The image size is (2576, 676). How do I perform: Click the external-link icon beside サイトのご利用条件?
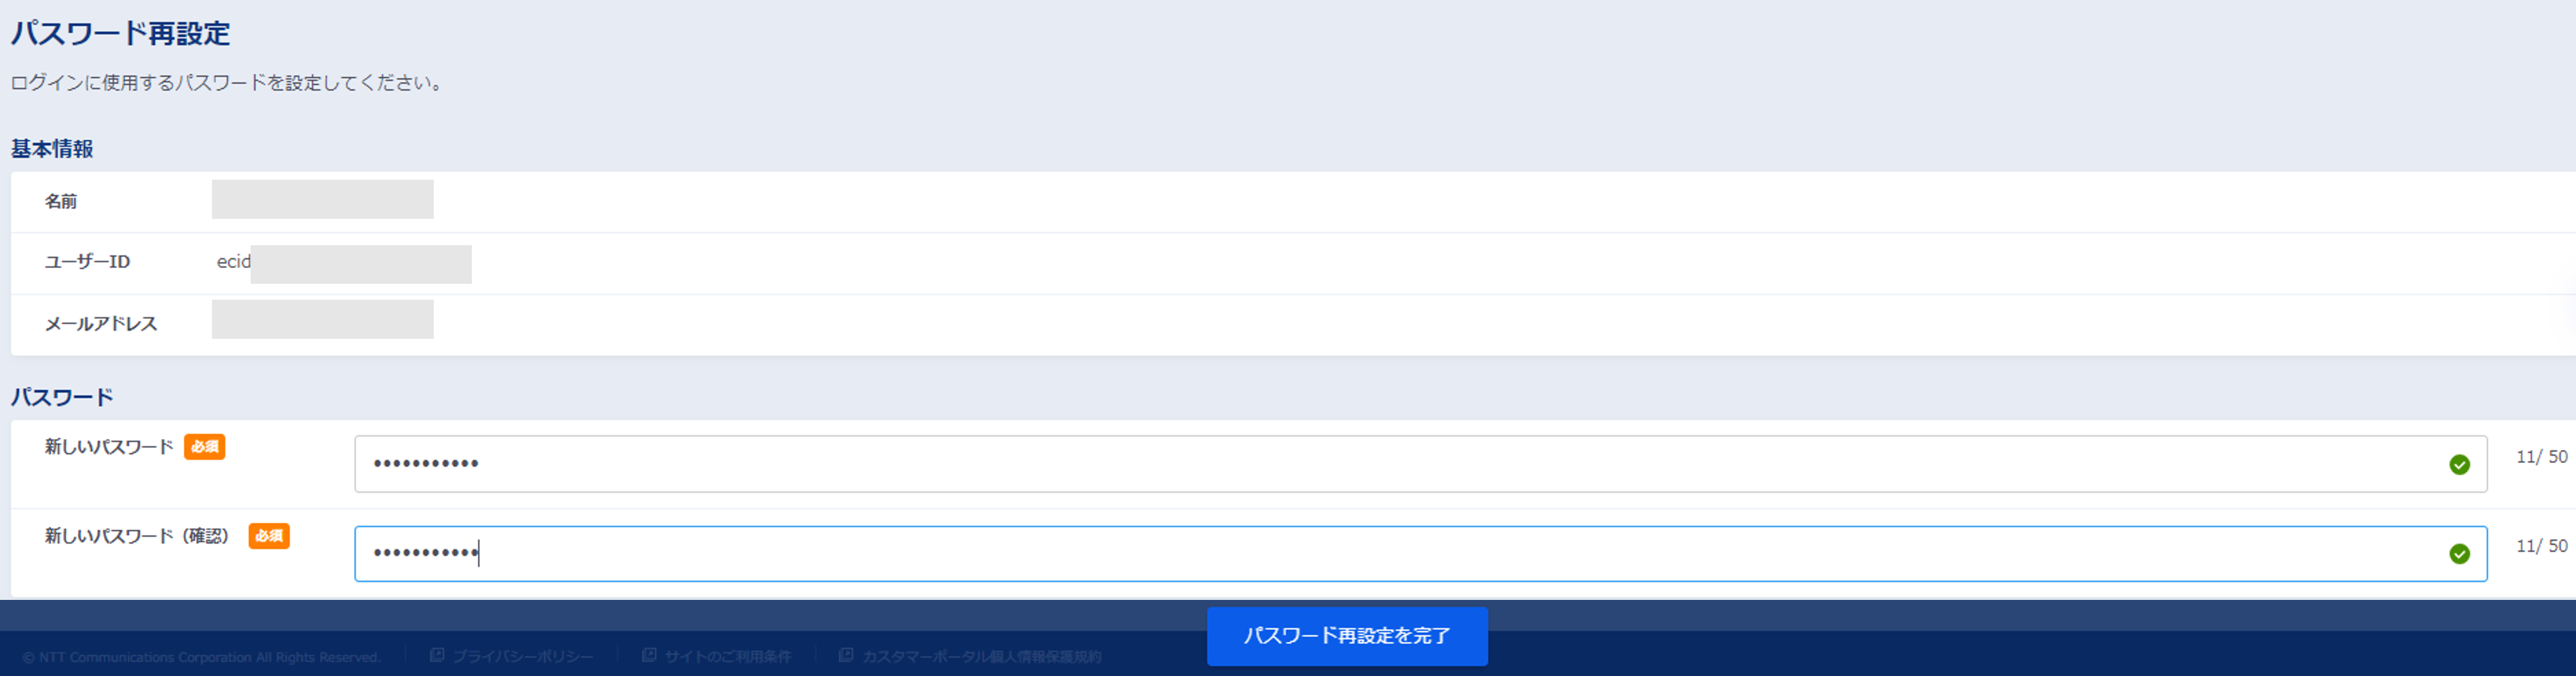[649, 655]
